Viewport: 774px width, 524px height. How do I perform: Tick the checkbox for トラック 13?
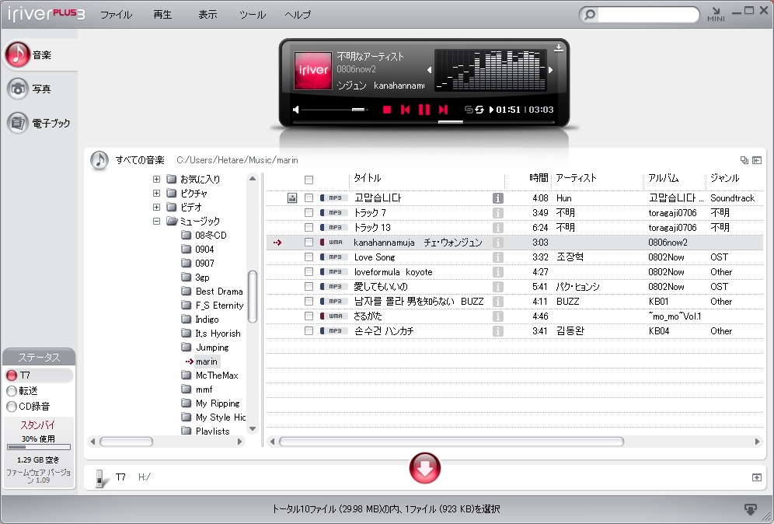point(309,228)
